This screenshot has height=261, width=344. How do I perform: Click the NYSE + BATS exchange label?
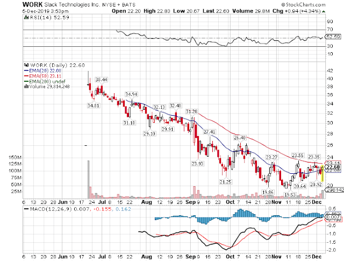tap(119, 5)
